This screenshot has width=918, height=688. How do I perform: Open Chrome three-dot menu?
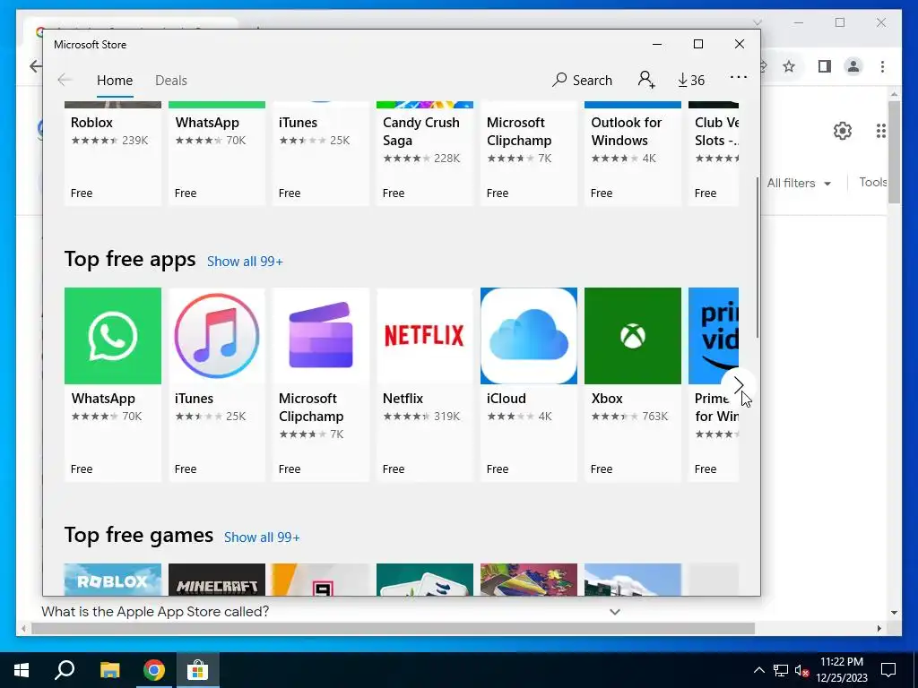tap(882, 66)
